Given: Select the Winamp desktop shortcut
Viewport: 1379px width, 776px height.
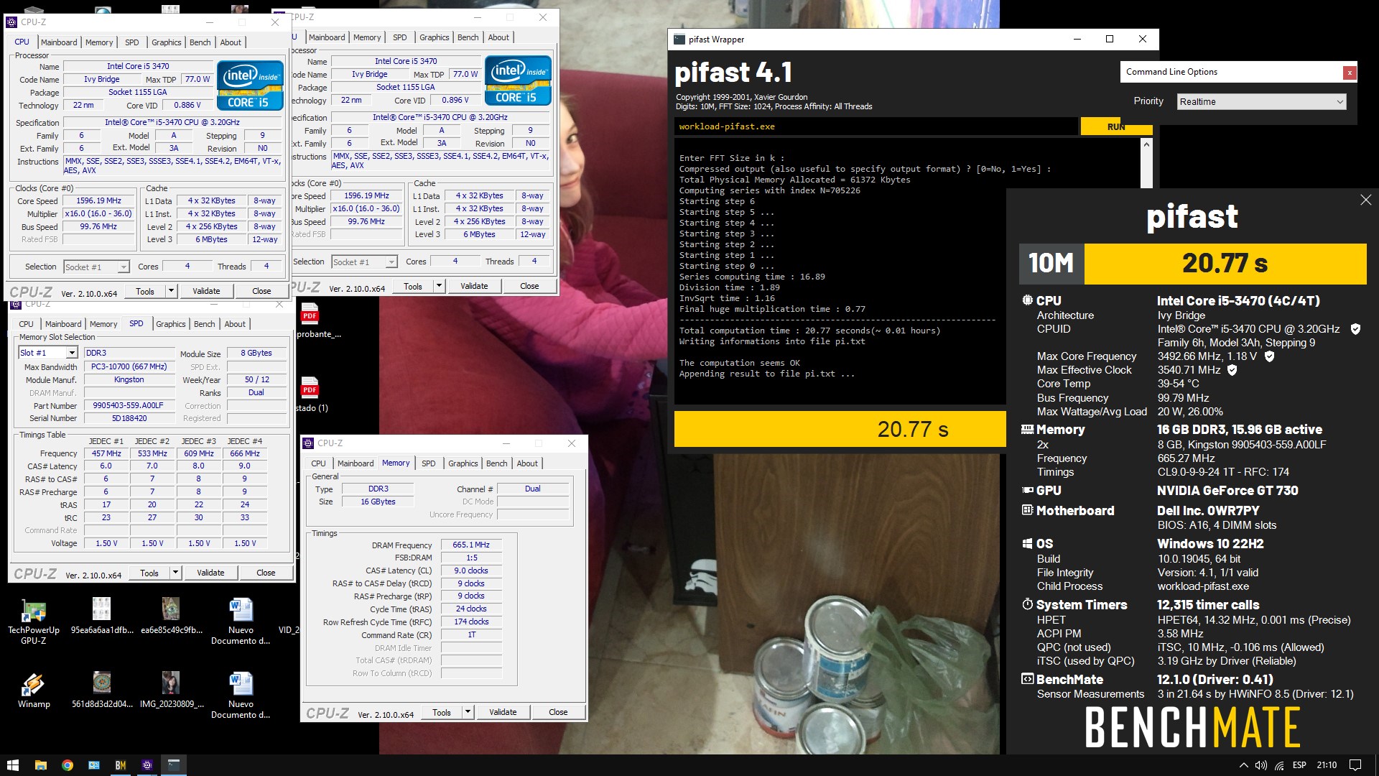Looking at the screenshot, I should pyautogui.click(x=34, y=690).
